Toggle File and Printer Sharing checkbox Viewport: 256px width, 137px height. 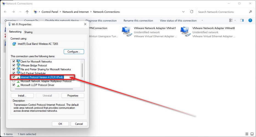[14, 69]
